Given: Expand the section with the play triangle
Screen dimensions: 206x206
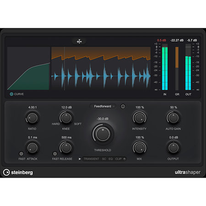Looking at the screenshot, I should 80,159.
